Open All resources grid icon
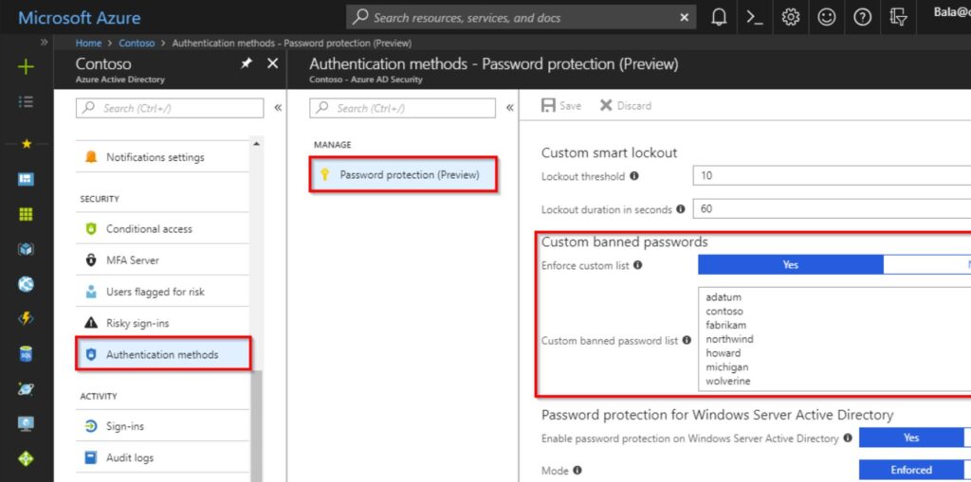This screenshot has height=482, width=971. 26,215
